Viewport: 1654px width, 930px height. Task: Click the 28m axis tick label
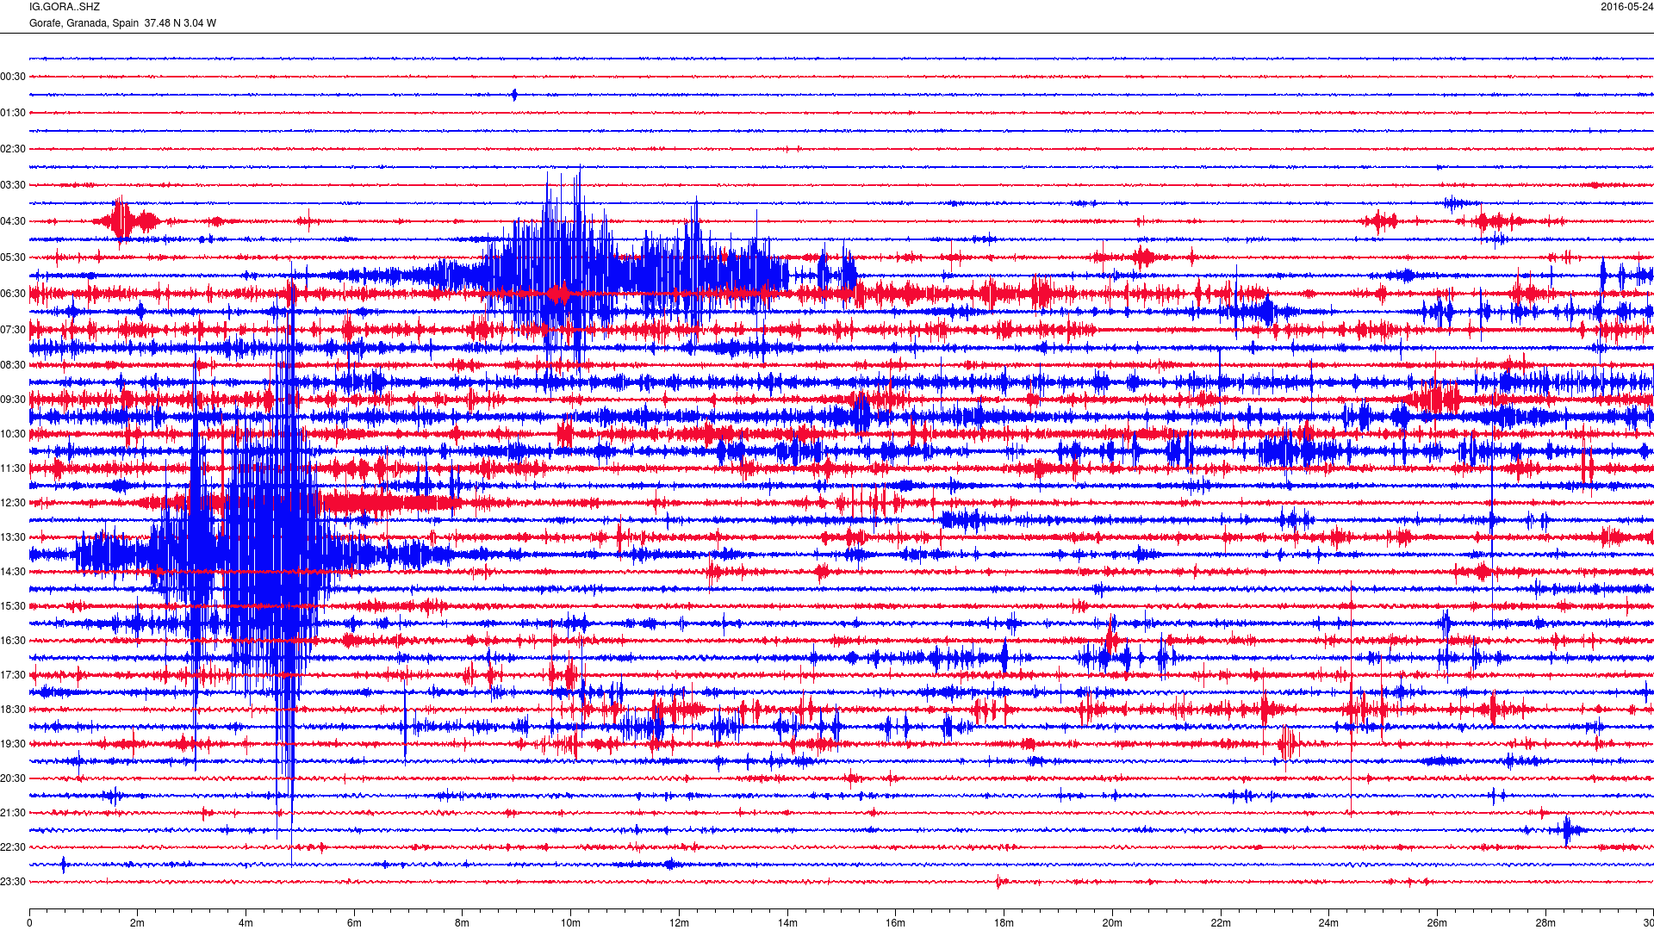click(1545, 923)
